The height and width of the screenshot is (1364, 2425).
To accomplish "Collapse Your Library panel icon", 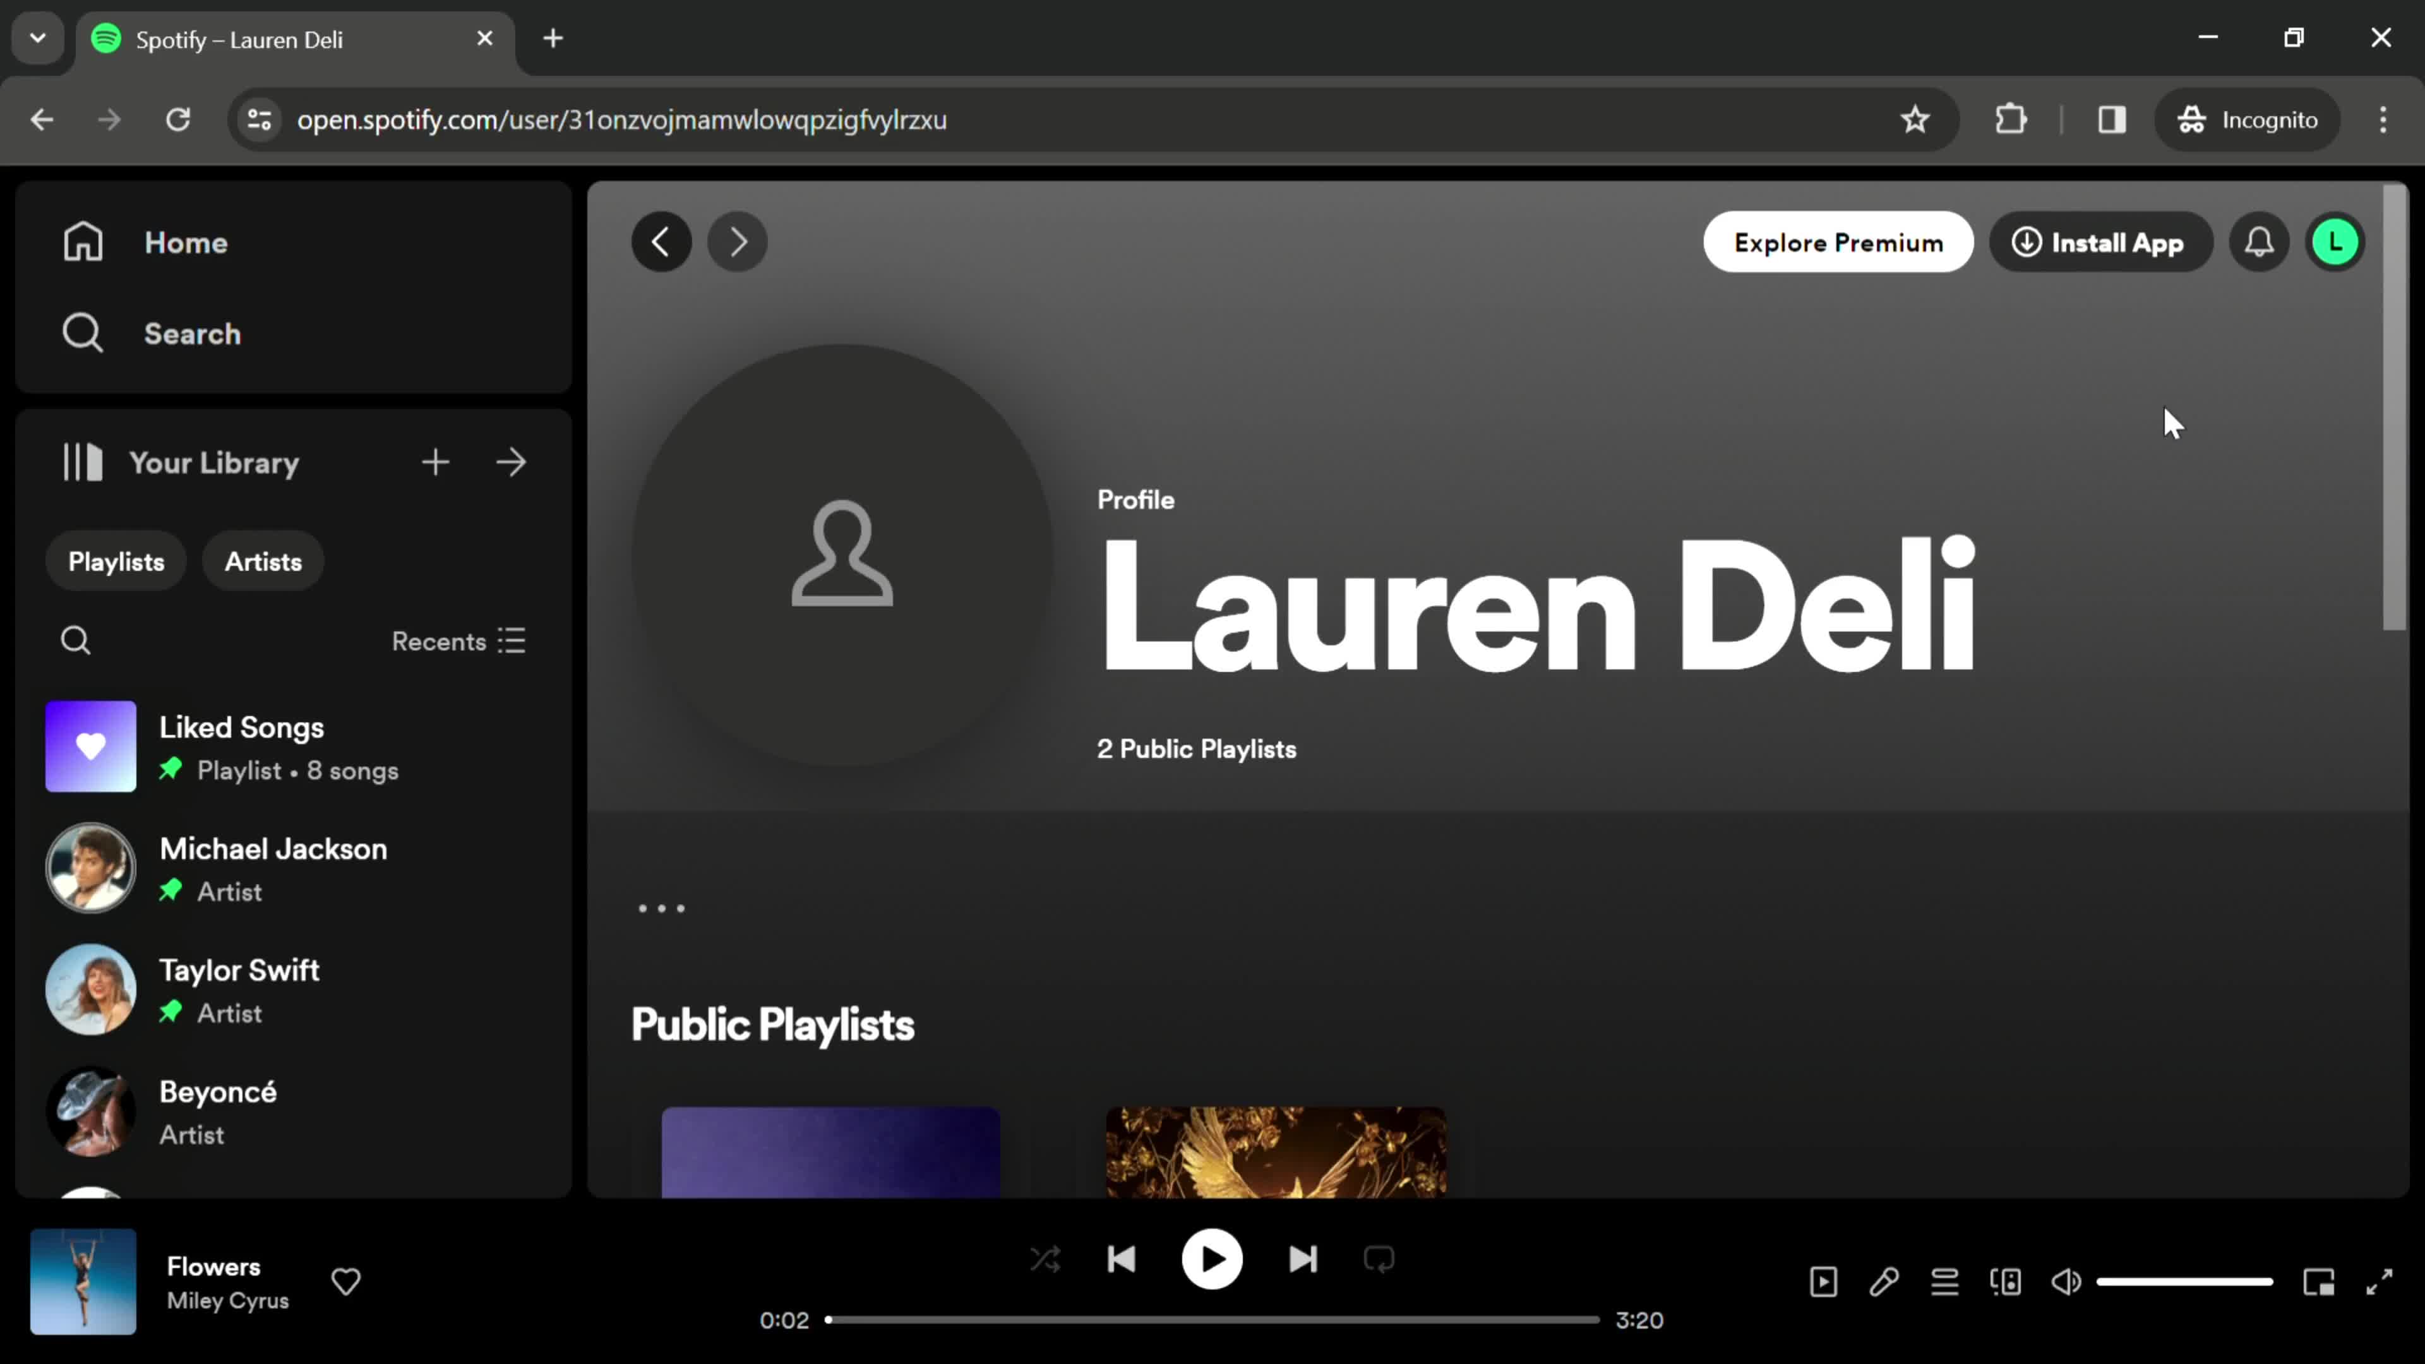I will pos(83,462).
